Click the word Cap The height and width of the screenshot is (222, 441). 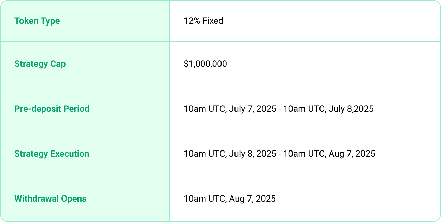(x=58, y=64)
